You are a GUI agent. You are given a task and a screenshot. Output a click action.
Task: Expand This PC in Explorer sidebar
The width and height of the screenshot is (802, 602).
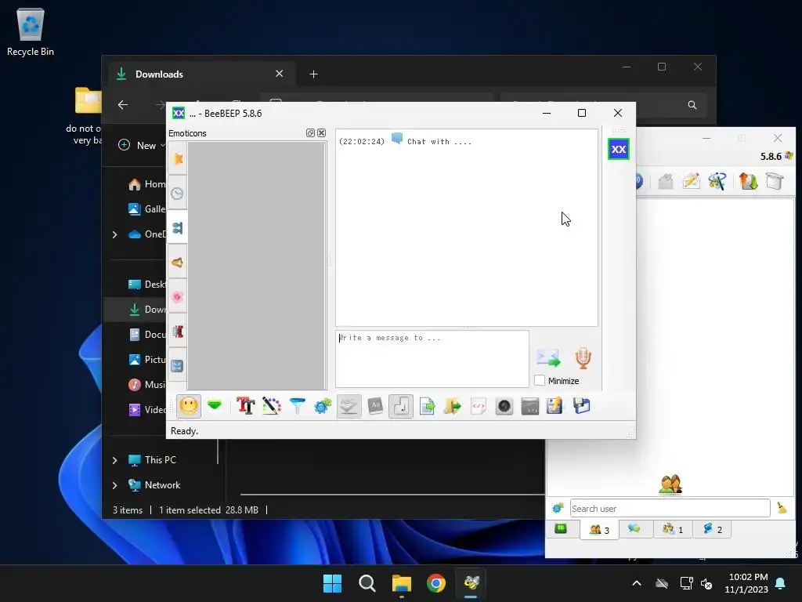(115, 460)
